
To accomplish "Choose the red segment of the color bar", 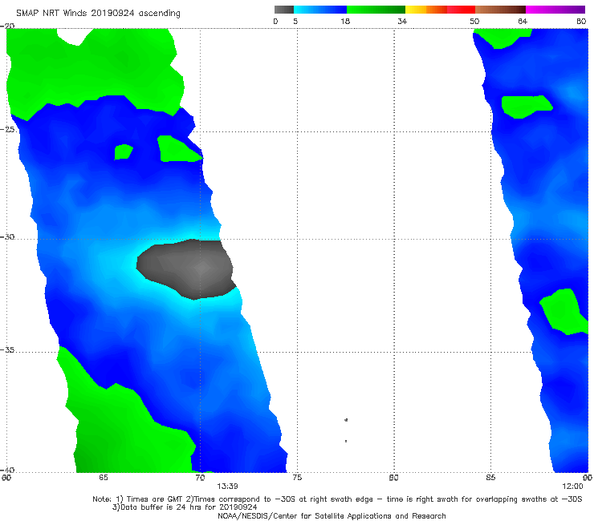I will [x=461, y=10].
